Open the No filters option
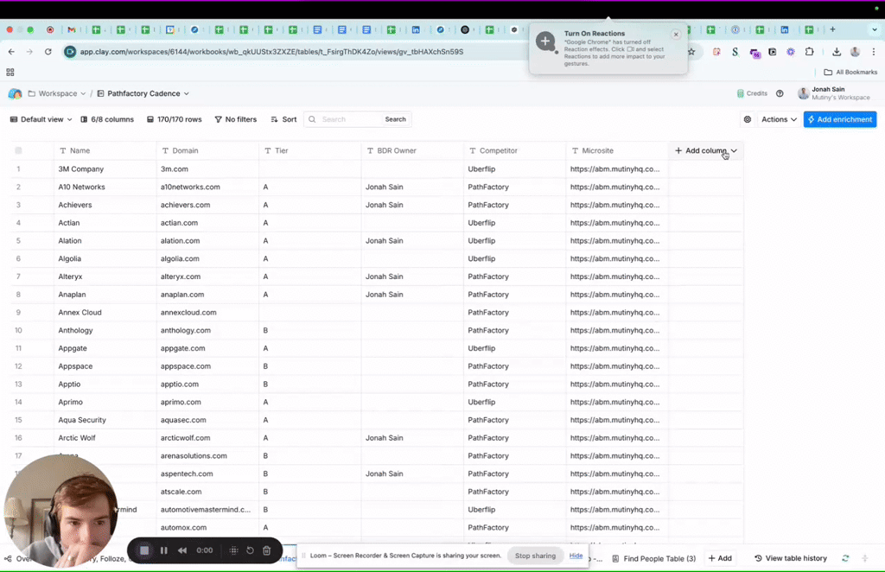 coord(235,119)
